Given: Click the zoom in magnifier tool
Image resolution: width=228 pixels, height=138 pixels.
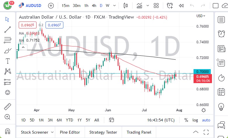Looking at the screenshot, I should pos(8,117).
